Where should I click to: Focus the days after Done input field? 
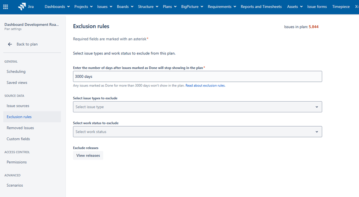pyautogui.click(x=197, y=76)
